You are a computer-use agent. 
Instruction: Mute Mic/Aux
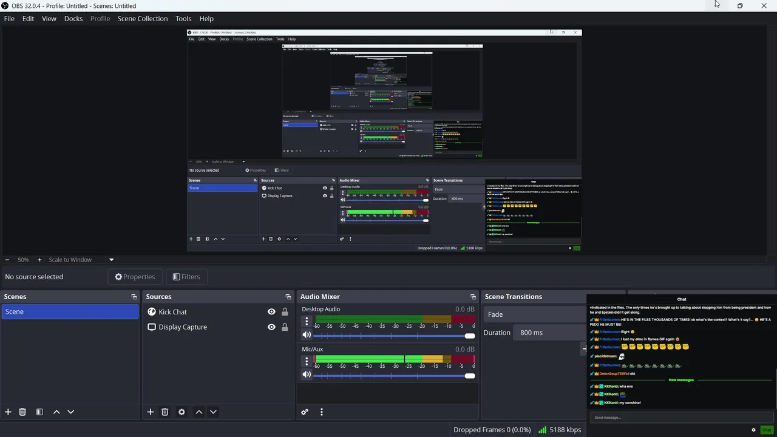click(307, 374)
